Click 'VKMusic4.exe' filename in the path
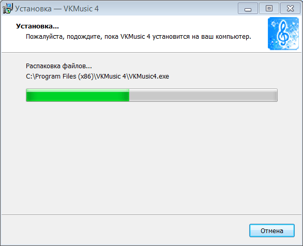This screenshot has width=303, height=246. tap(149, 76)
